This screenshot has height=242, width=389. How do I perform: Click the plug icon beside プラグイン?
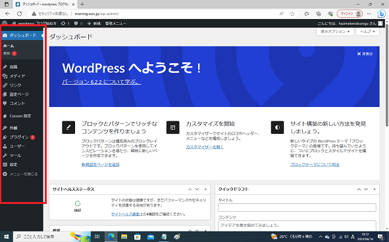click(5, 137)
